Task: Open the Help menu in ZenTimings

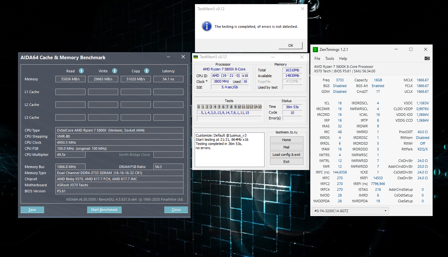Action: coord(343,59)
